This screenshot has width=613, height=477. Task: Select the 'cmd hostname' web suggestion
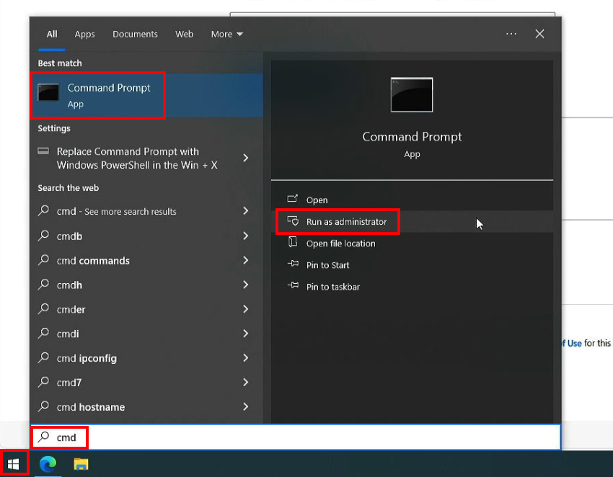[x=146, y=407]
